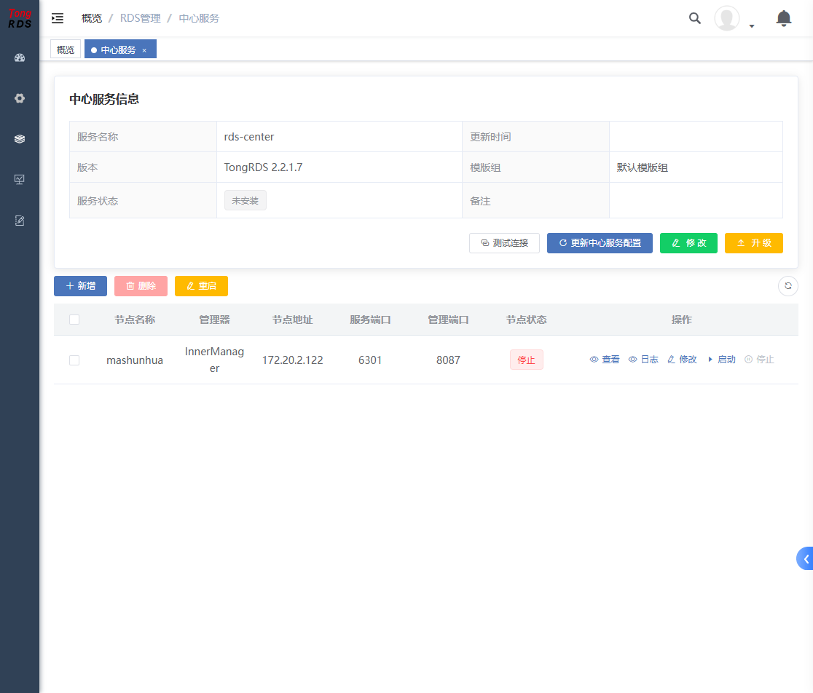Open the monitor chart sidebar icon

pyautogui.click(x=20, y=179)
